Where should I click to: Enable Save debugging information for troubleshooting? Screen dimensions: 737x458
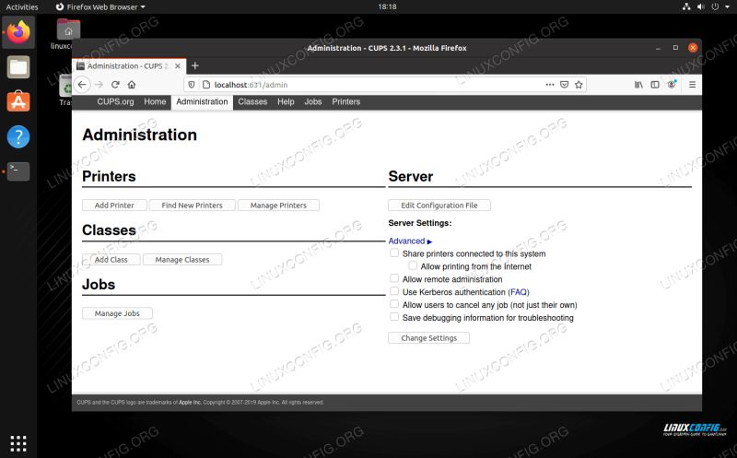click(x=394, y=317)
